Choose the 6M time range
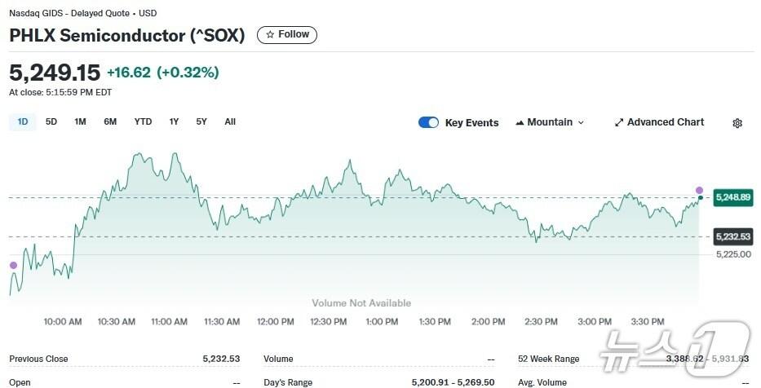This screenshot has height=388, width=761. pyautogui.click(x=110, y=121)
